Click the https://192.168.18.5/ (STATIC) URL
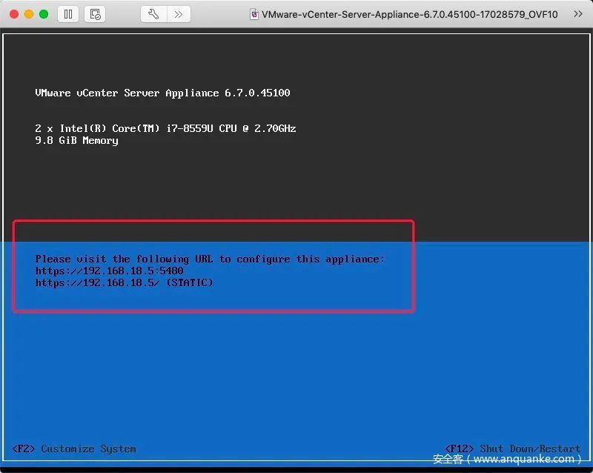 [124, 282]
